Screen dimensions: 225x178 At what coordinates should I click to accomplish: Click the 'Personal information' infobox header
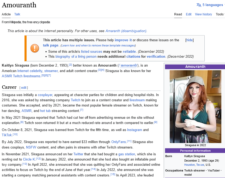[x=195, y=151]
